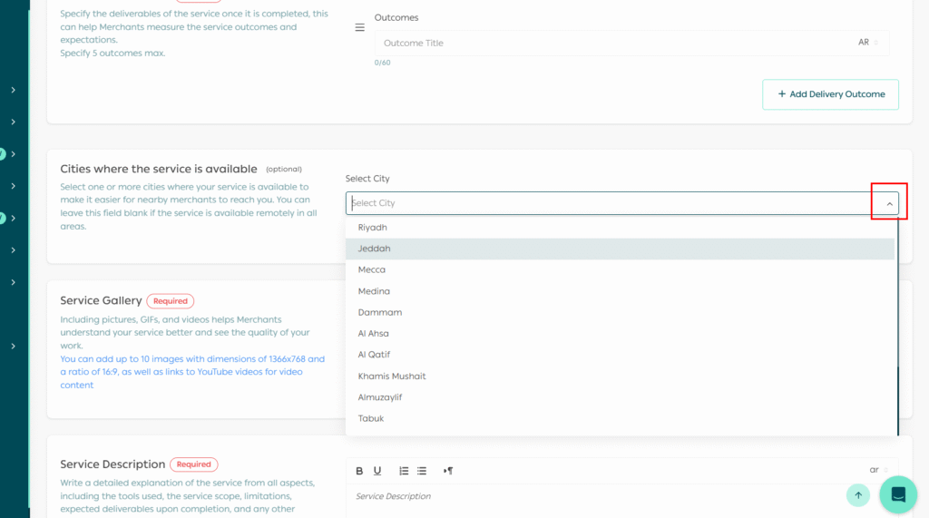Open the editor's ar language selector
Image resolution: width=929 pixels, height=518 pixels.
pos(877,470)
